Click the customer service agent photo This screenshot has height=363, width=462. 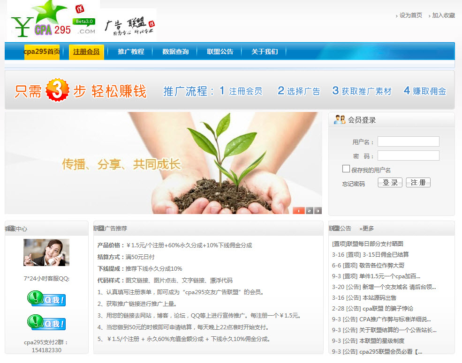pos(46,252)
